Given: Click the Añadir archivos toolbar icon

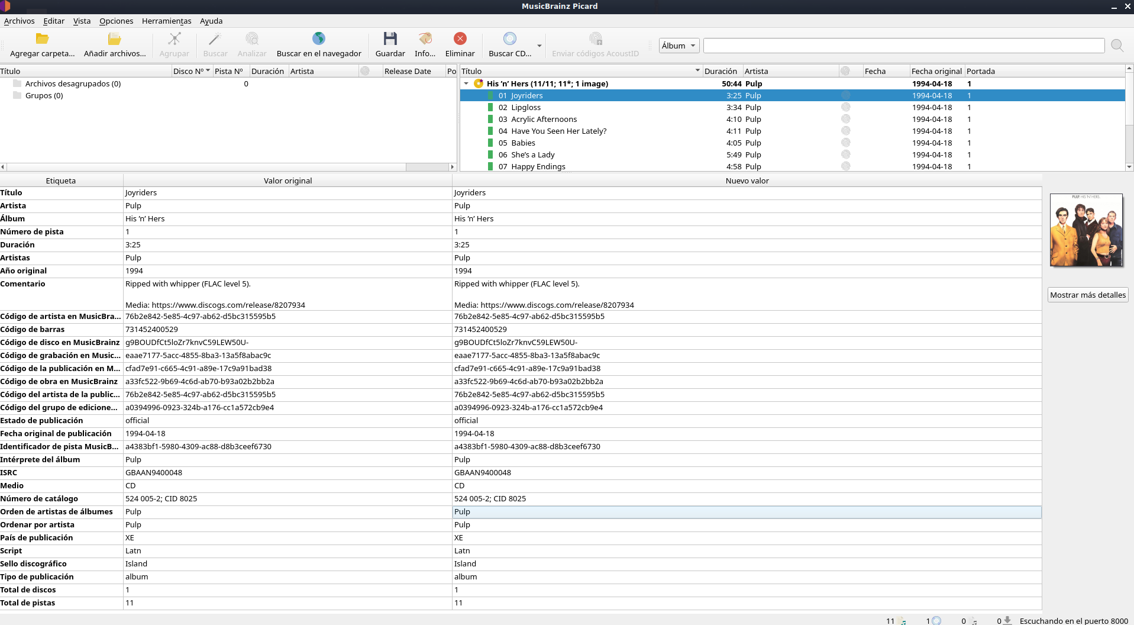Looking at the screenshot, I should pyautogui.click(x=115, y=39).
